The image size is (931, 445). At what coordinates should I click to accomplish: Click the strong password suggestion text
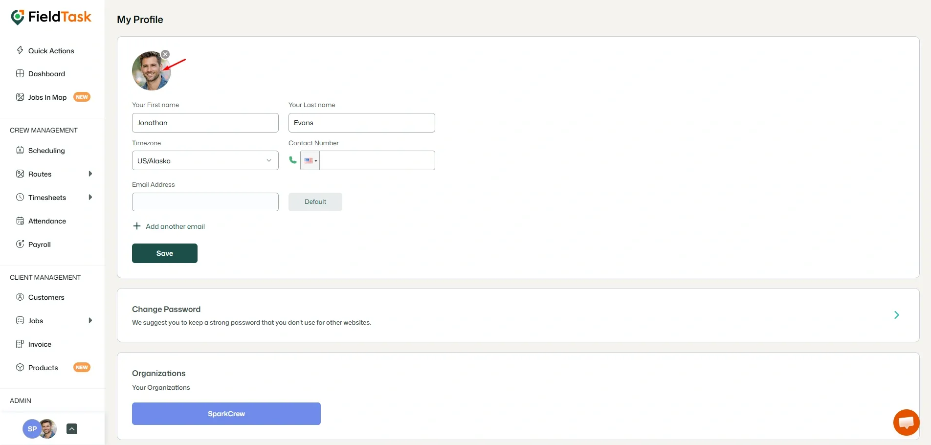click(251, 322)
